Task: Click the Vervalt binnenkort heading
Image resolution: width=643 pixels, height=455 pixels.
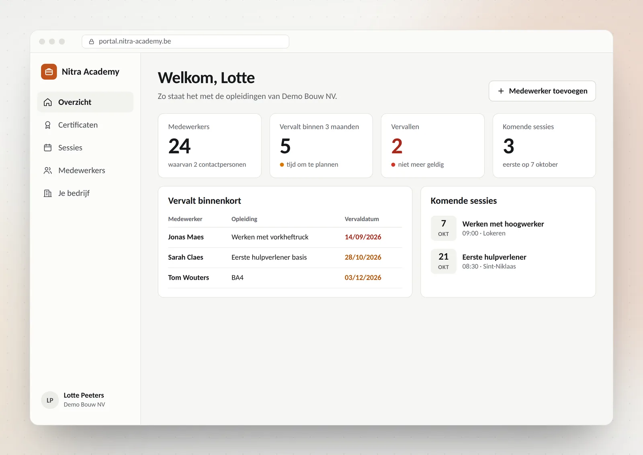Action: tap(205, 201)
